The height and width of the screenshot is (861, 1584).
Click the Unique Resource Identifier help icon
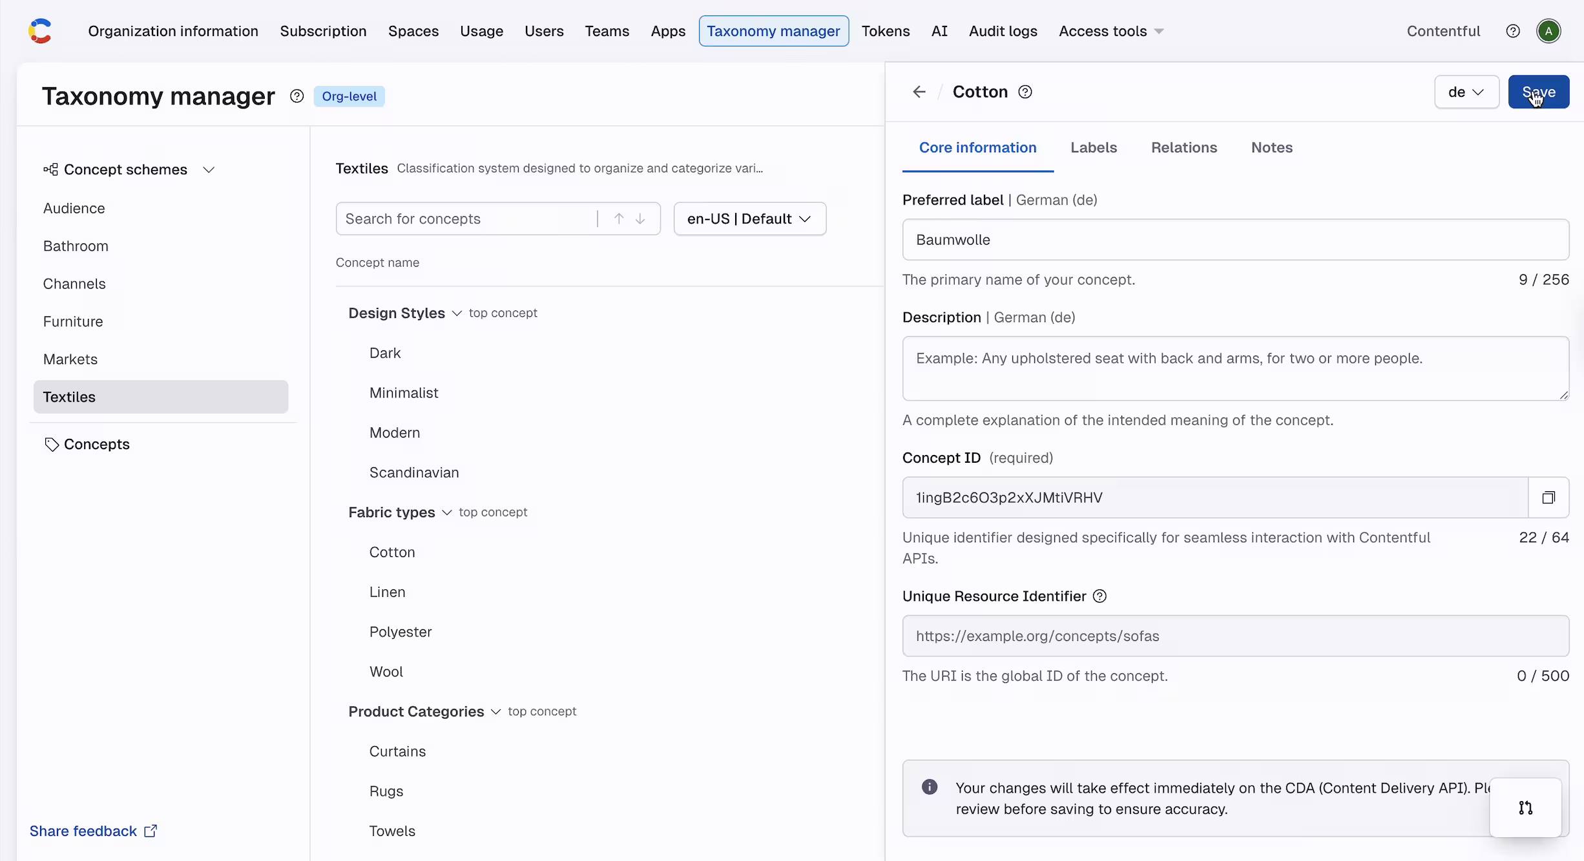1099,596
